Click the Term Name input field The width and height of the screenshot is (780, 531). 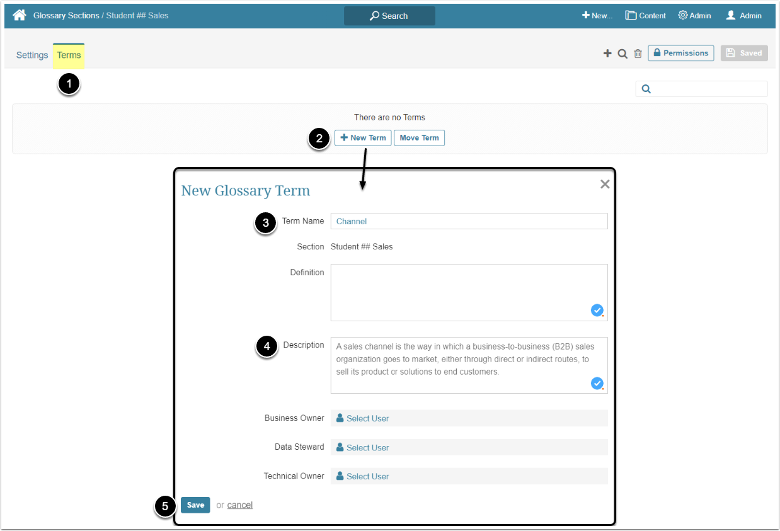469,221
